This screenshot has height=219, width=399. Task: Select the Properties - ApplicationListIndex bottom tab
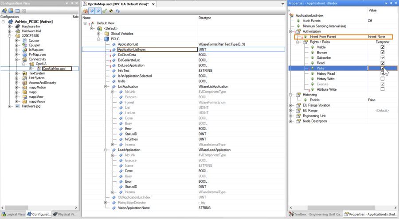pos(370,214)
